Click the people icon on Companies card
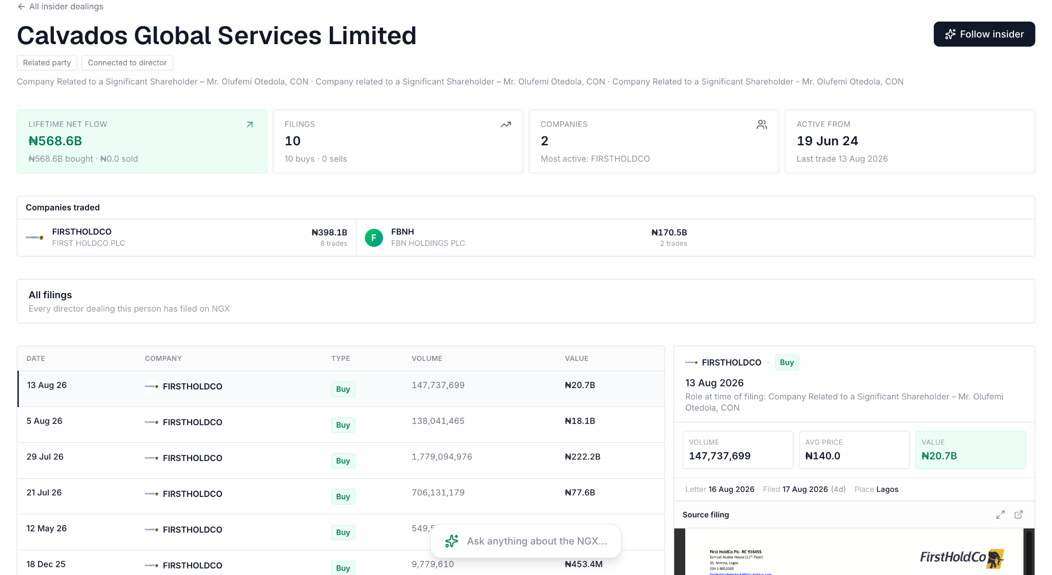Viewport: 1052px width, 575px height. tap(761, 124)
